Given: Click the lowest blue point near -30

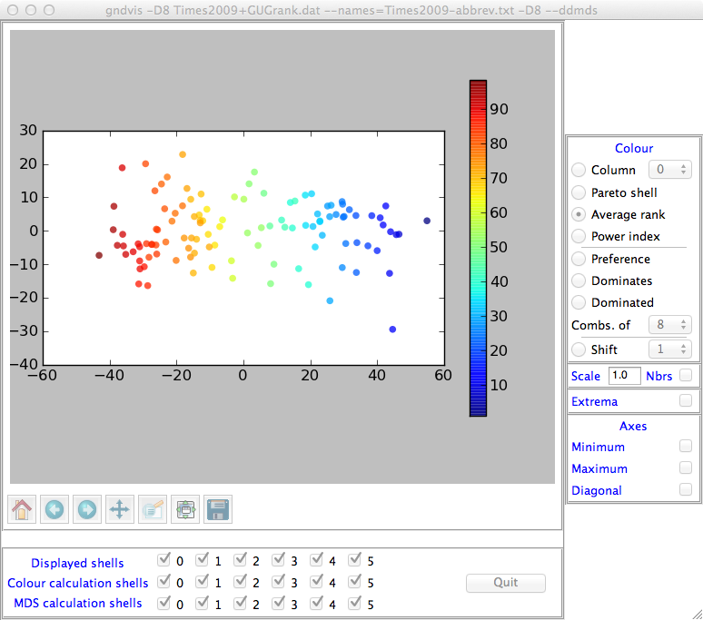Looking at the screenshot, I should (392, 330).
